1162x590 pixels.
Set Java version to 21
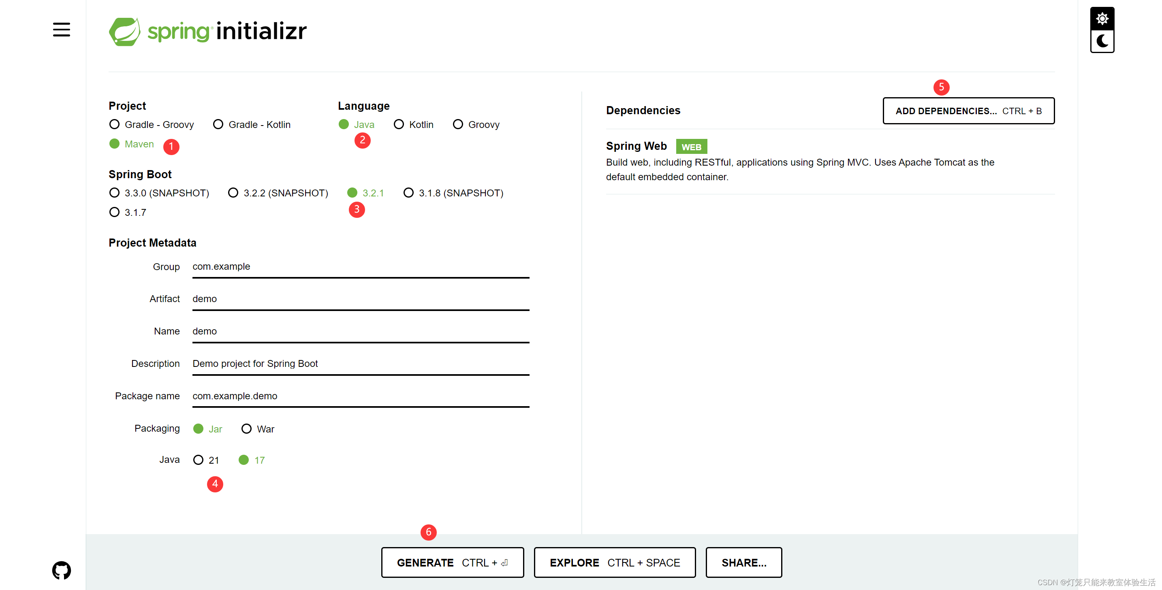pyautogui.click(x=206, y=460)
